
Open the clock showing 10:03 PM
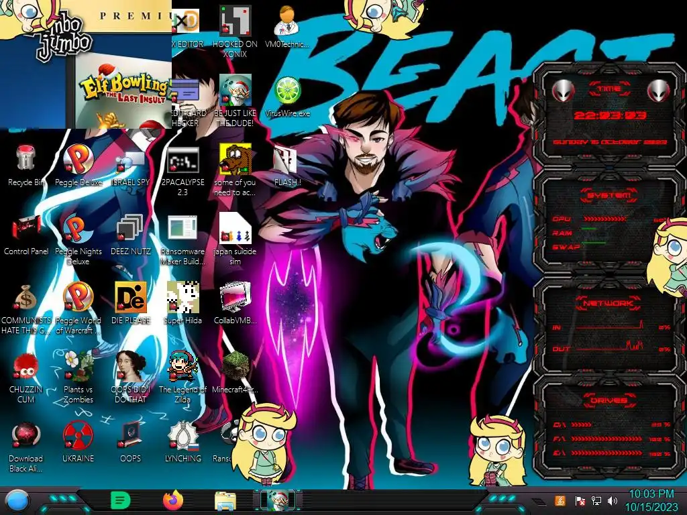pos(651,500)
